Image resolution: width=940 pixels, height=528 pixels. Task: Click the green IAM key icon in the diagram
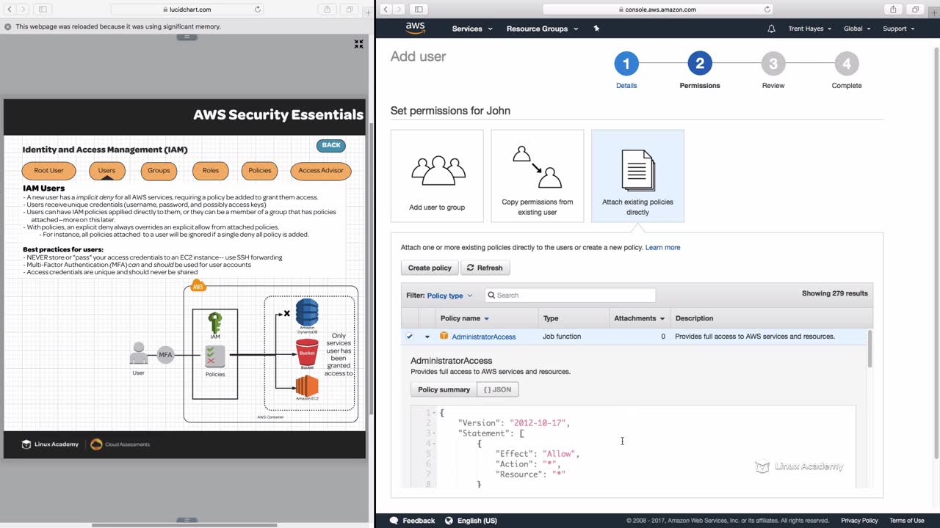(214, 323)
